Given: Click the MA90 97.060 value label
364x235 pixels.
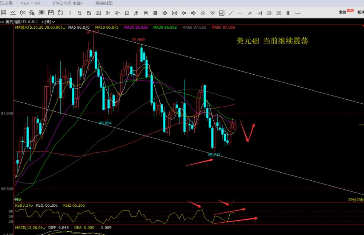Looking at the screenshot, I should tap(223, 27).
